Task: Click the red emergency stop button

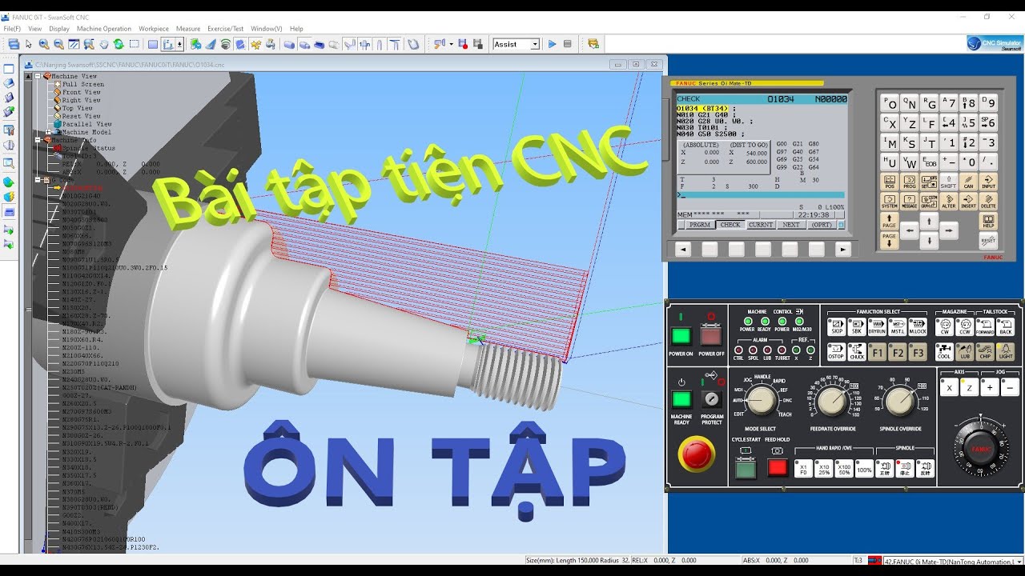Action: [x=696, y=455]
